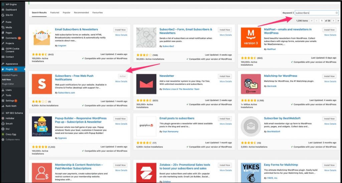The image size is (342, 183).
Task: Open Membership & Content Restriction plugin title
Action: [x=79, y=166]
